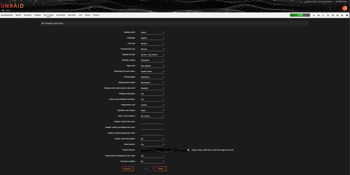Open Show banner background color fade dropdown
The height and width of the screenshot is (175, 350).
click(153, 156)
